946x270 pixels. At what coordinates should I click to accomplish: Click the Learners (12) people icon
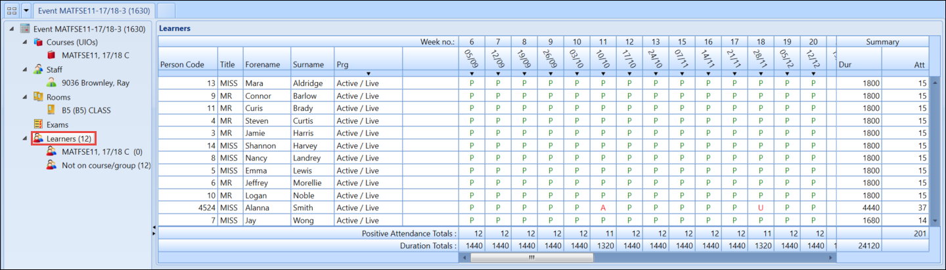tap(38, 138)
